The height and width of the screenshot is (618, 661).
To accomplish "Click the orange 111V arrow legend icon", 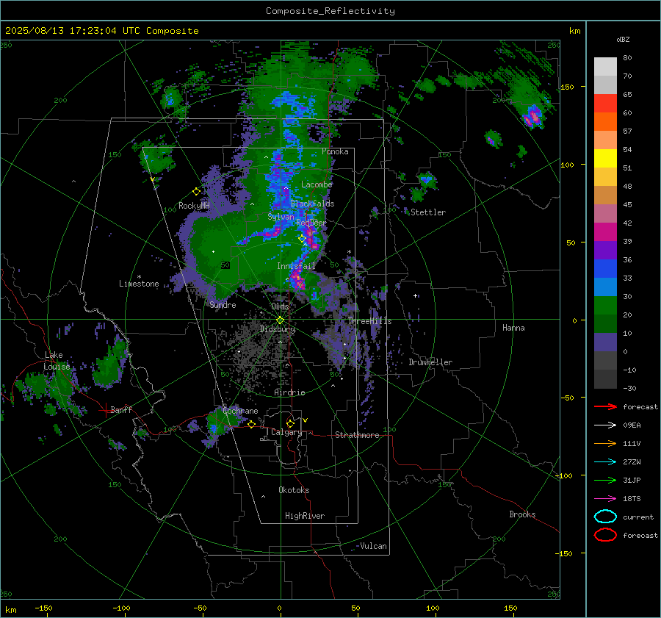I will 605,443.
